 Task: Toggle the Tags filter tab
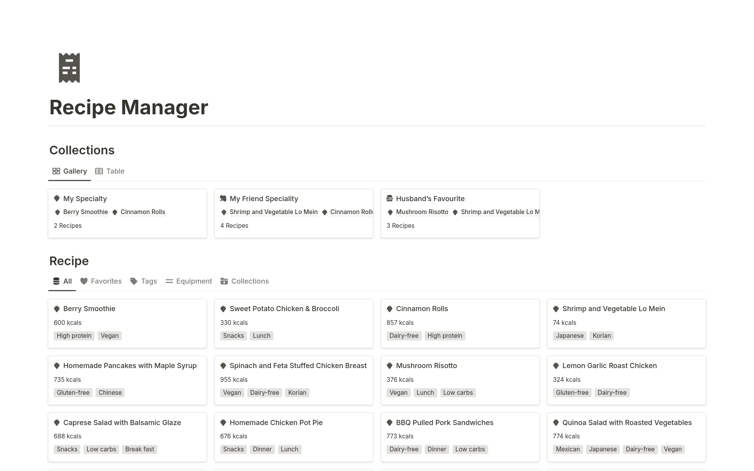(143, 281)
